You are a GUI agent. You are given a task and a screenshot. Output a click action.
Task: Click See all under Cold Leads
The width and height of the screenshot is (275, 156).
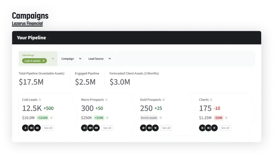pos(48,128)
